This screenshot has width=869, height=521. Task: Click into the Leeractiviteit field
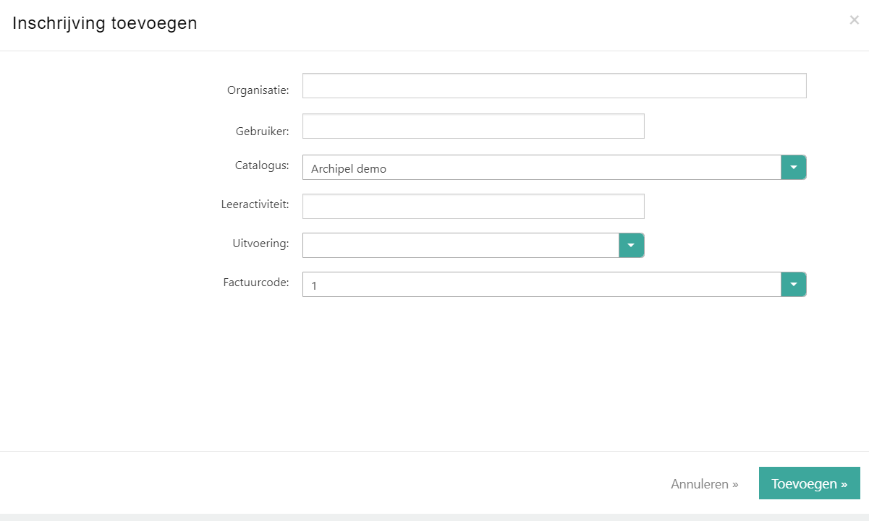click(472, 206)
